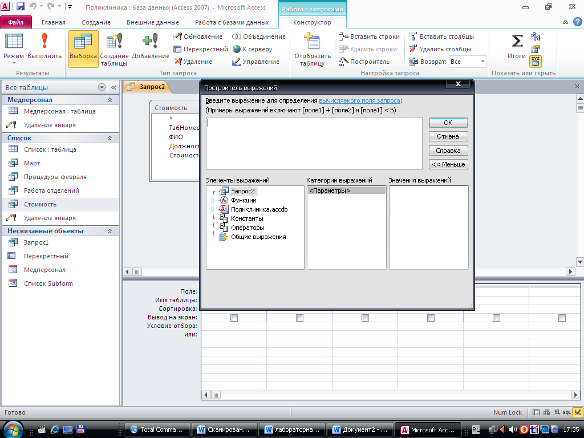Switch to Работа с базами данных tab
The width and height of the screenshot is (584, 438).
point(232,22)
